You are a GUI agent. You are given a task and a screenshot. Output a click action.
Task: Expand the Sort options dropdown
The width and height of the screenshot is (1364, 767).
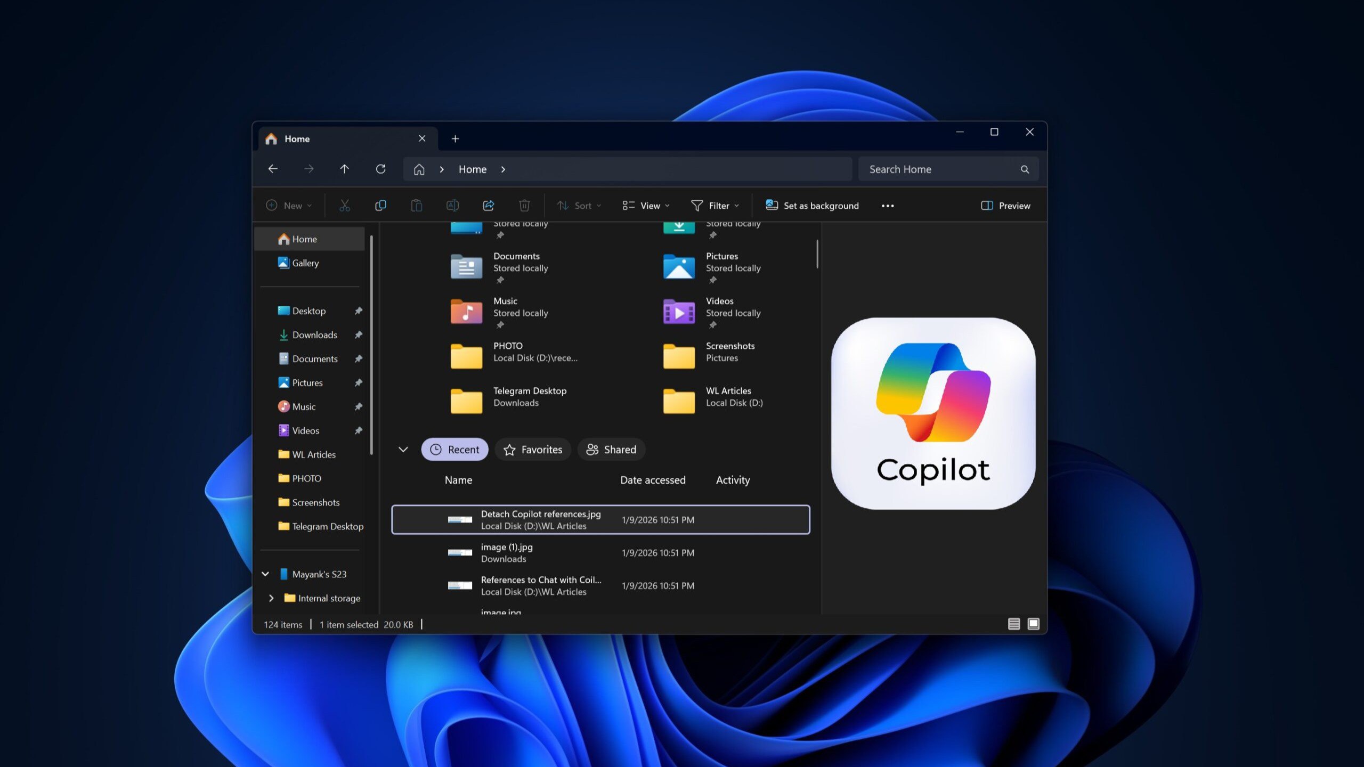tap(579, 205)
